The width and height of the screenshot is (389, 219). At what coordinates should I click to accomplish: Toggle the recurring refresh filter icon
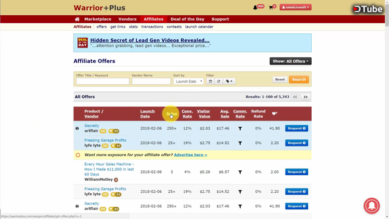click(219, 81)
